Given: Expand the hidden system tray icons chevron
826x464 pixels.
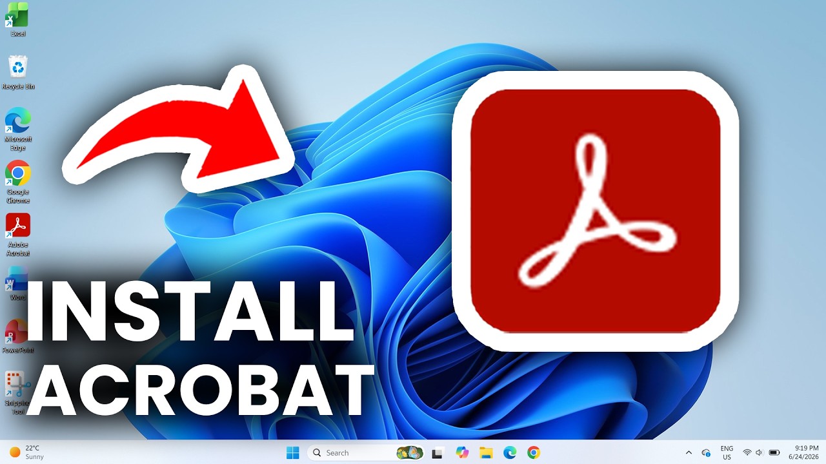Looking at the screenshot, I should coord(689,452).
